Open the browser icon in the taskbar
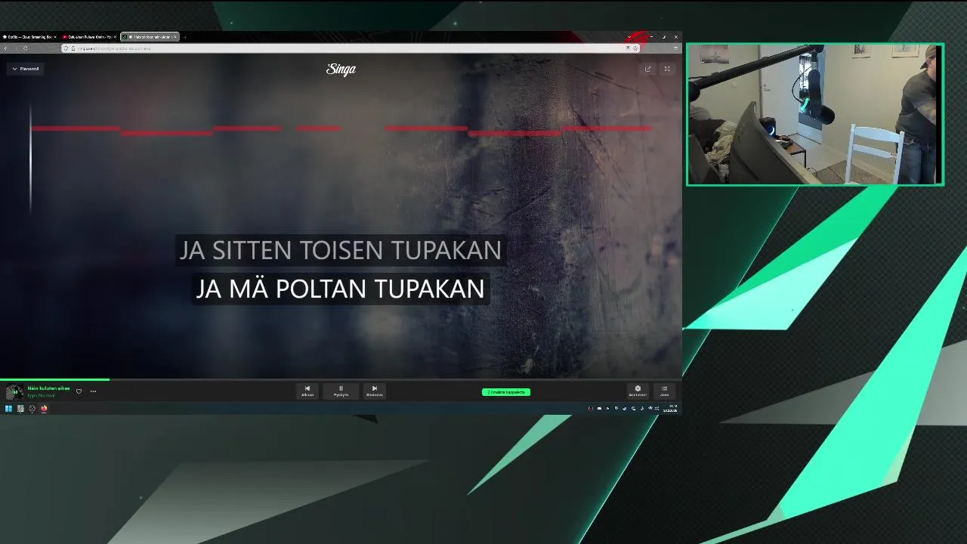This screenshot has height=544, width=967. tap(44, 409)
